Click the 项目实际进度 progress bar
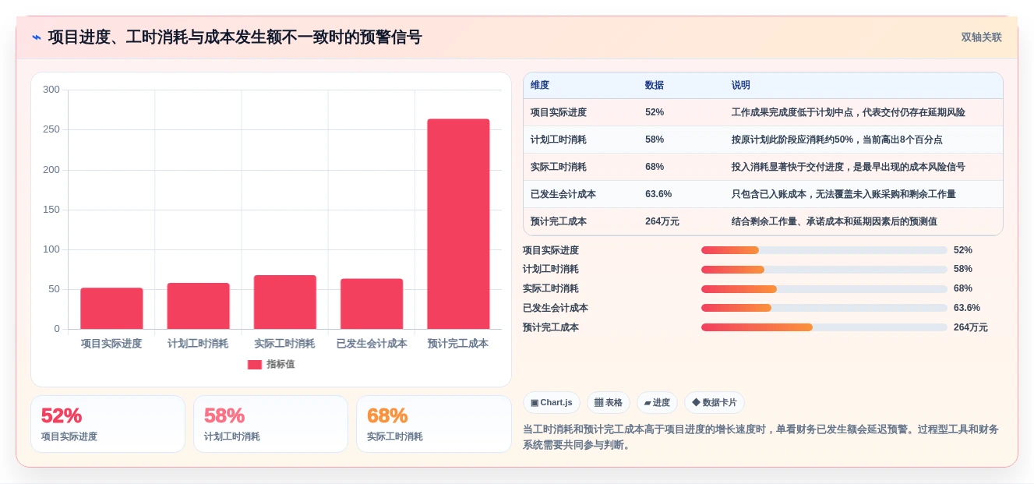 824,250
